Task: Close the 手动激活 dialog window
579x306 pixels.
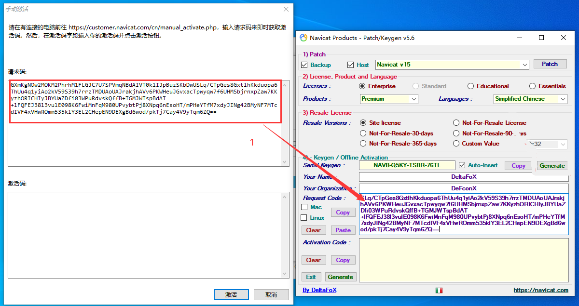Action: pos(286,9)
